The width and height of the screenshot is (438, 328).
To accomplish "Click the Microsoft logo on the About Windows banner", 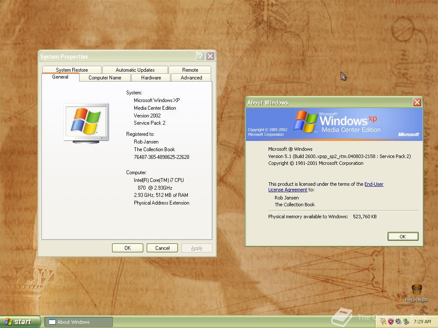I will pyautogui.click(x=408, y=135).
